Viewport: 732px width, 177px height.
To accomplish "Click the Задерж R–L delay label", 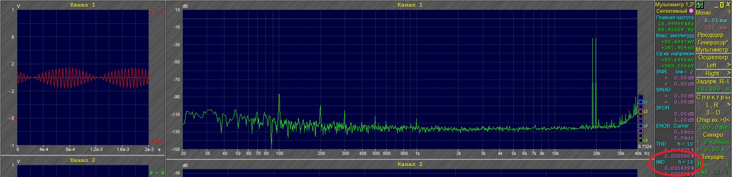I will tap(713, 81).
